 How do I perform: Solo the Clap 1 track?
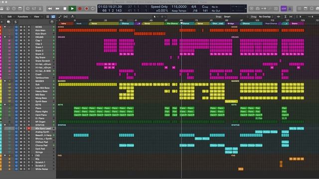click(x=24, y=40)
